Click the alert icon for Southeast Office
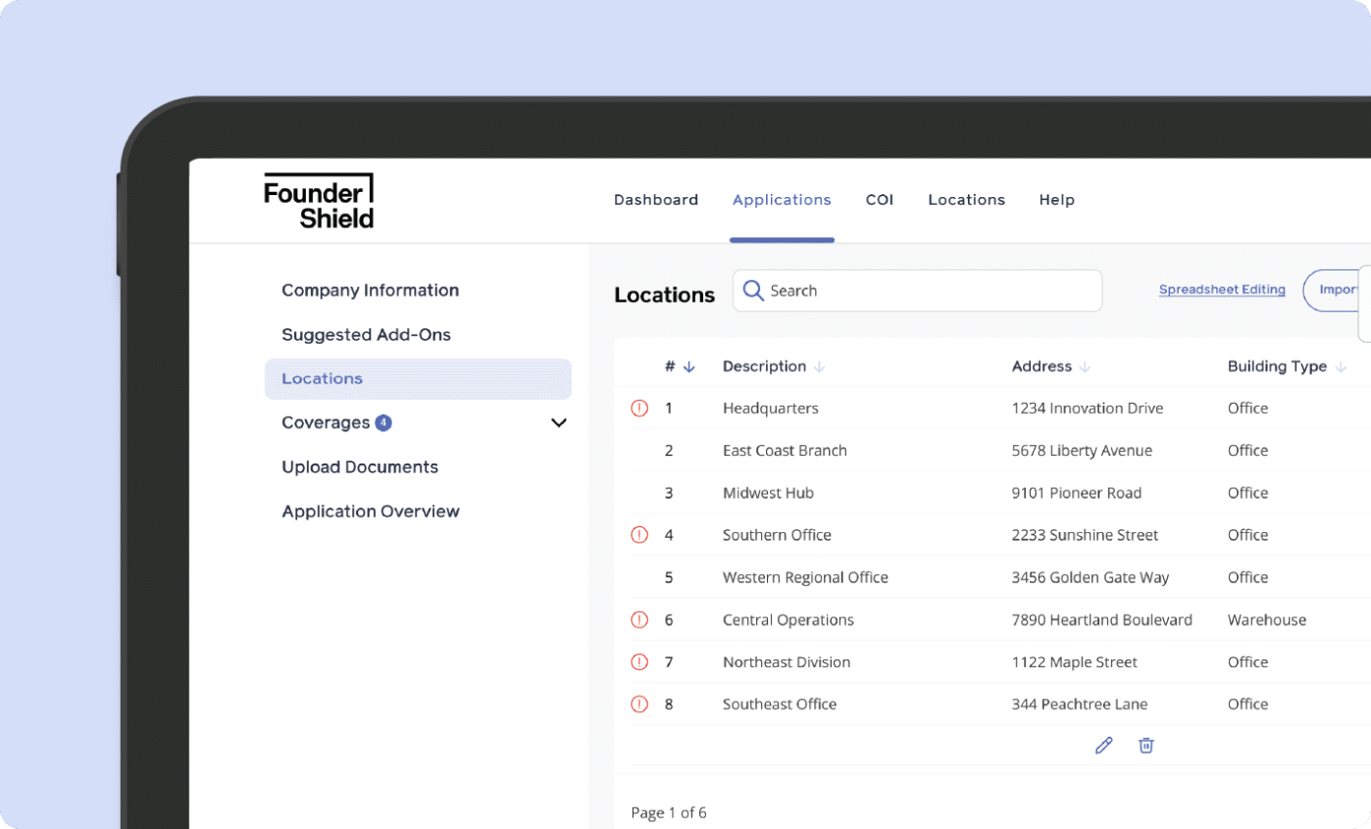The image size is (1371, 829). (639, 705)
